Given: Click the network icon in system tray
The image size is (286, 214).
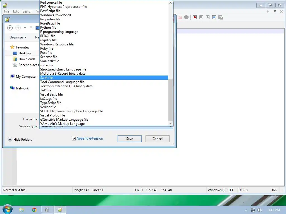Looking at the screenshot, I should coord(253,210).
